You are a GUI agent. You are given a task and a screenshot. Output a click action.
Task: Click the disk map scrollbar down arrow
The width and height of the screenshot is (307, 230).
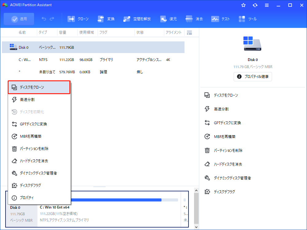[x=196, y=227]
